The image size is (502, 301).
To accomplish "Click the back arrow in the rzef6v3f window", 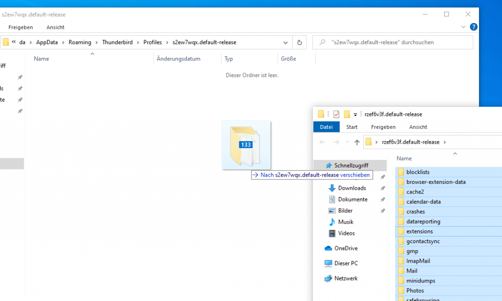I will (323, 142).
